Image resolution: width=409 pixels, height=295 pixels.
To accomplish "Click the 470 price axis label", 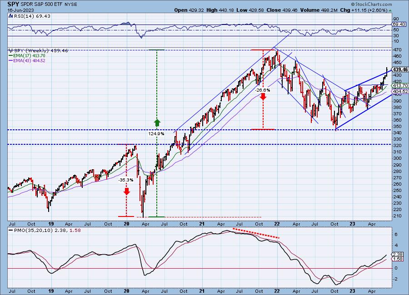I will click(398, 50).
